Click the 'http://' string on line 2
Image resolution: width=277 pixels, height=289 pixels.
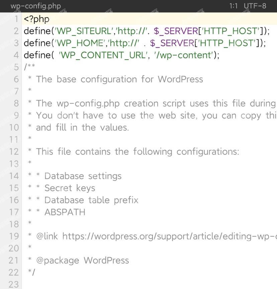point(131,31)
